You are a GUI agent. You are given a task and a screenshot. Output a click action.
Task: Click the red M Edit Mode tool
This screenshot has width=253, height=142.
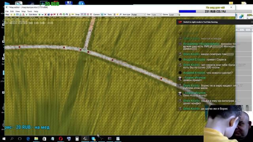coord(55,15)
